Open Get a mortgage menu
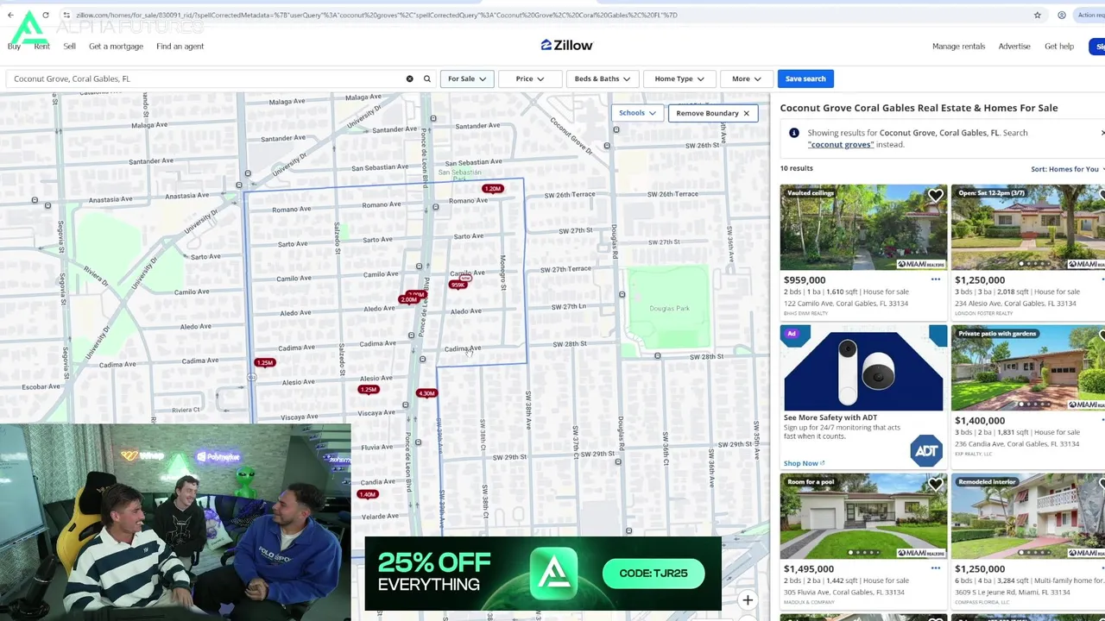The height and width of the screenshot is (621, 1105). [x=116, y=47]
